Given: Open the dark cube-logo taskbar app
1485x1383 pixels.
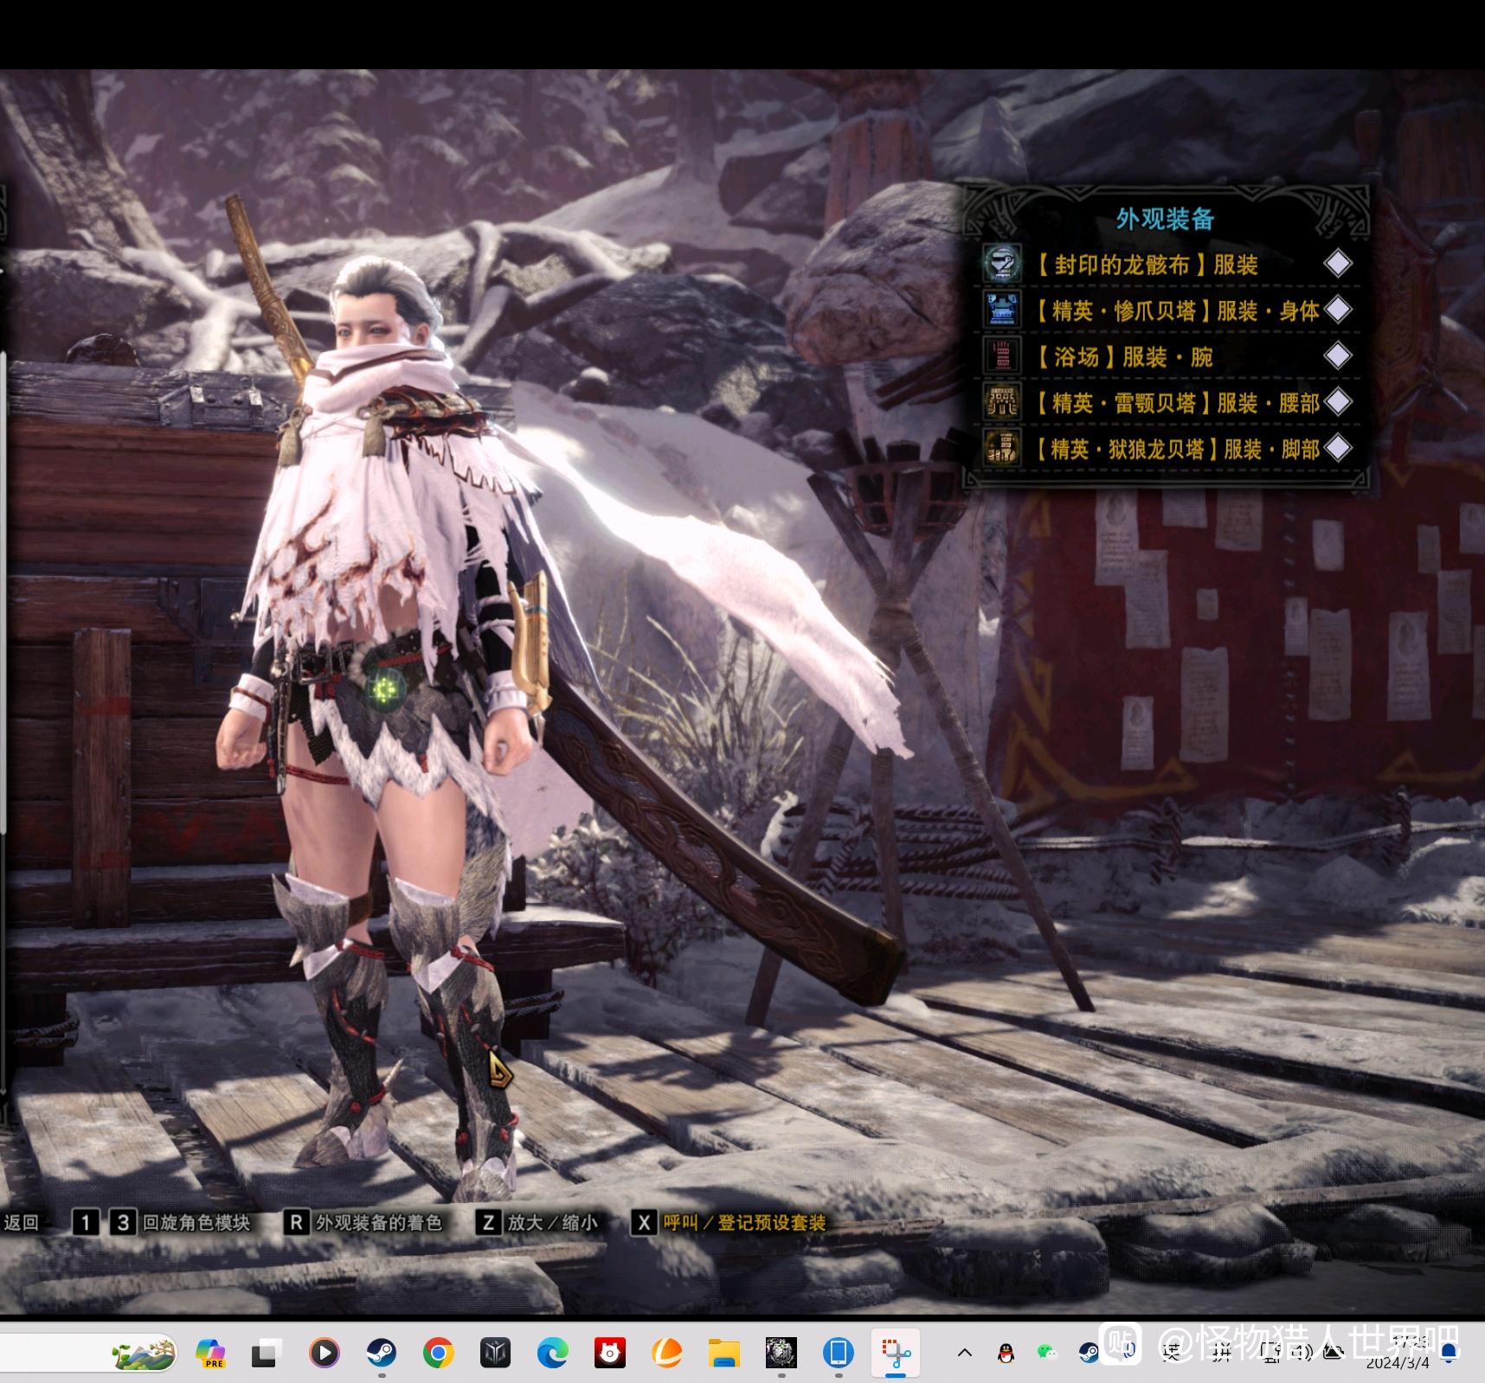Looking at the screenshot, I should tap(495, 1353).
